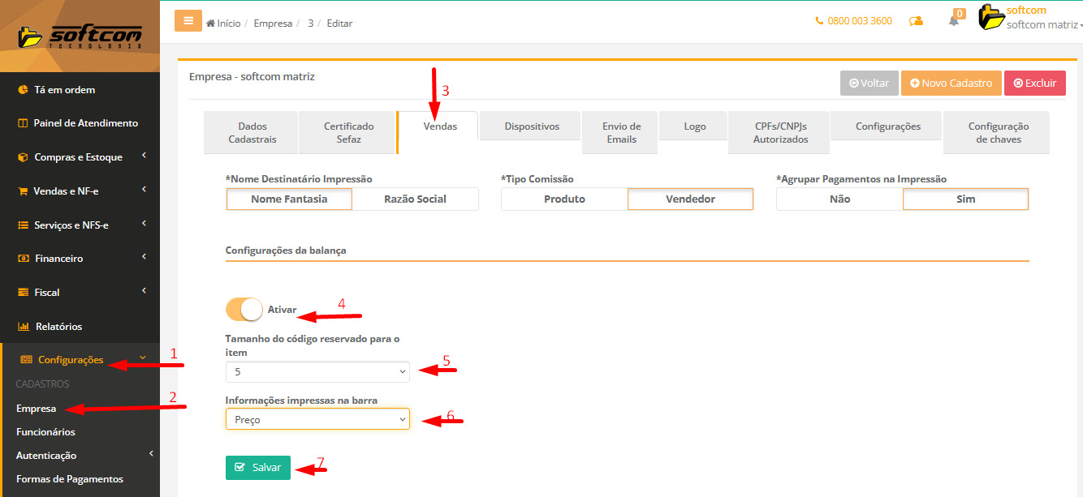Switch to the Dispositivos tab
This screenshot has width=1083, height=497.
[x=531, y=126]
